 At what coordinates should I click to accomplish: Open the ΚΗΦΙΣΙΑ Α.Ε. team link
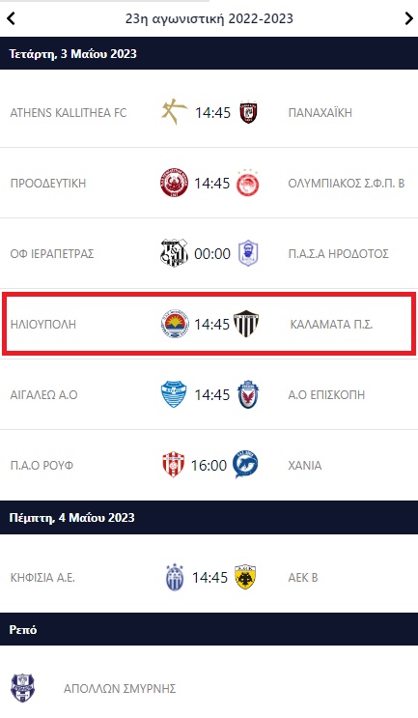tap(42, 578)
